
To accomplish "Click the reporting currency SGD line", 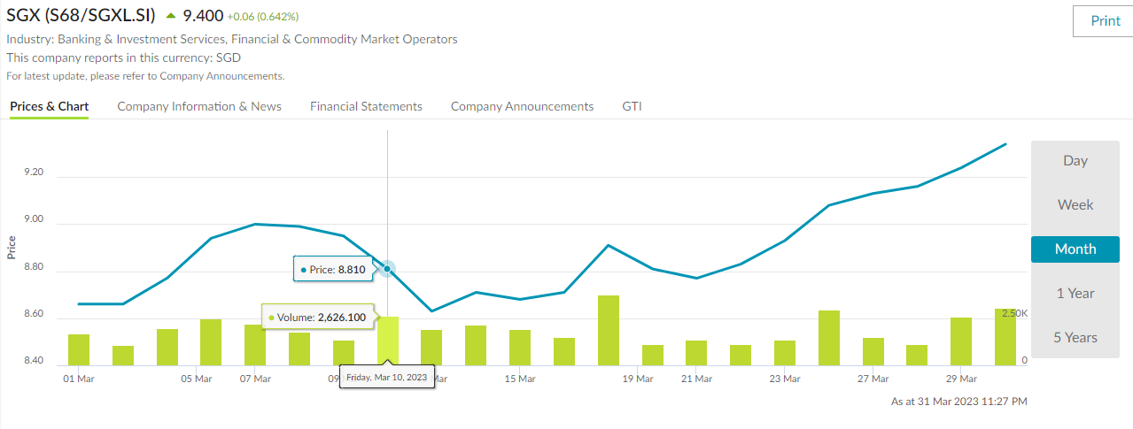I will [124, 57].
